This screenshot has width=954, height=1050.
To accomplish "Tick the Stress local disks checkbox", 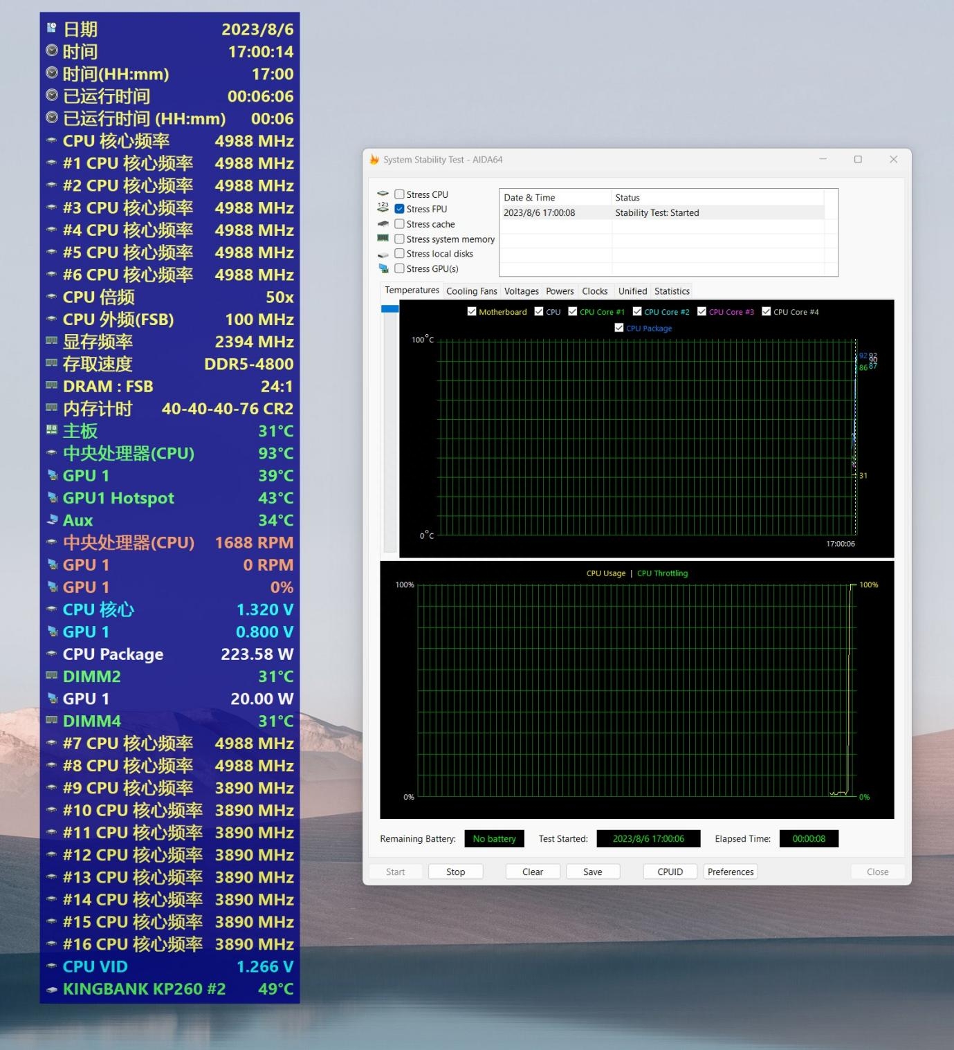I will coord(399,254).
